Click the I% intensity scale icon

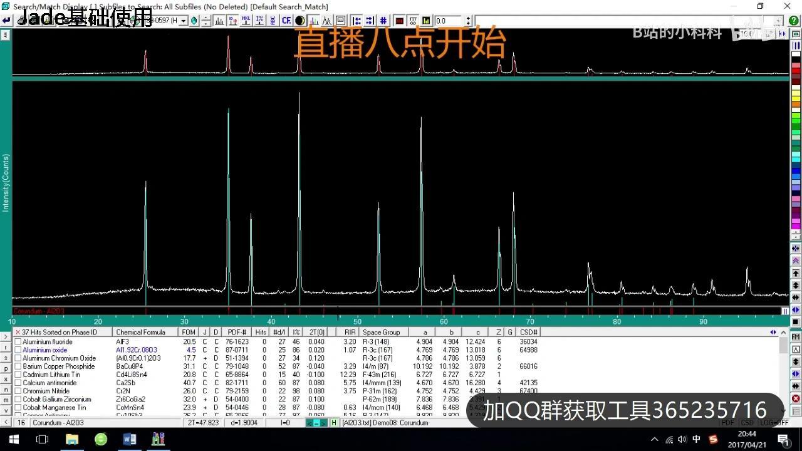[259, 20]
